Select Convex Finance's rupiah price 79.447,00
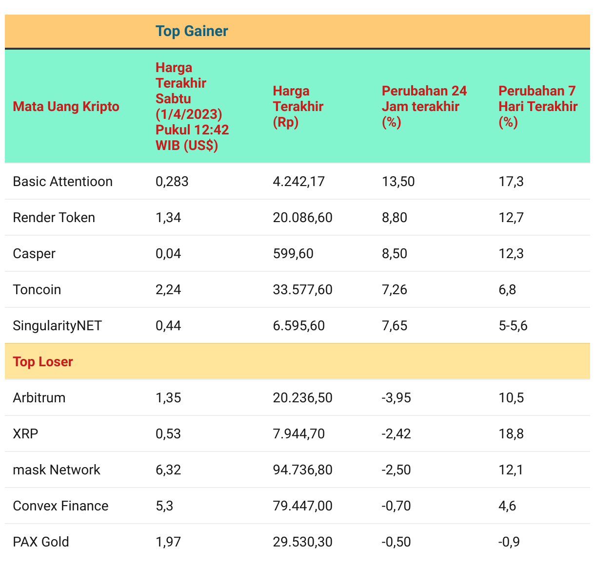Screen dimensions: 595x564 [302, 506]
